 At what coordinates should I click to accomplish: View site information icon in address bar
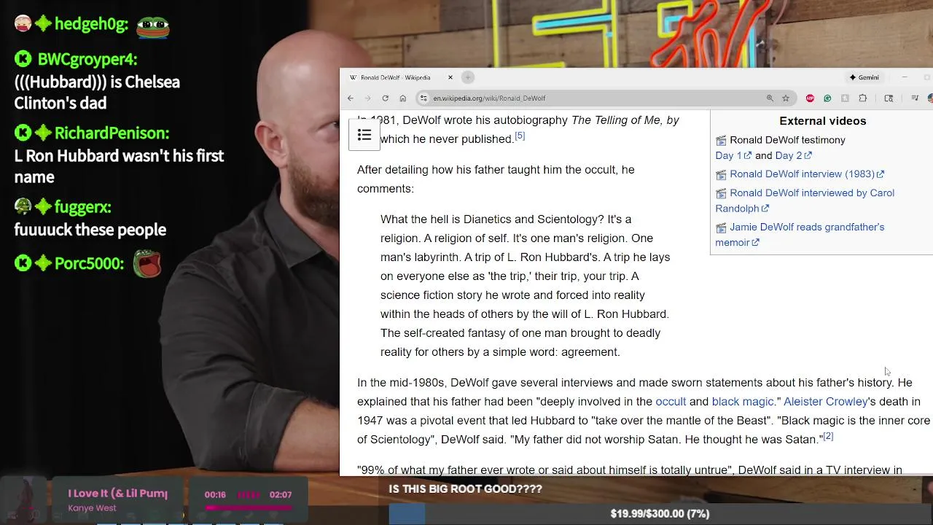(x=423, y=98)
